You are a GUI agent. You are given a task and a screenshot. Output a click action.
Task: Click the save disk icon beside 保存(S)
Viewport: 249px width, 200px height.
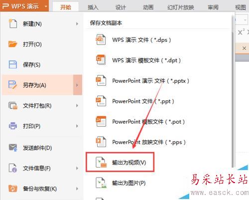coord(12,64)
